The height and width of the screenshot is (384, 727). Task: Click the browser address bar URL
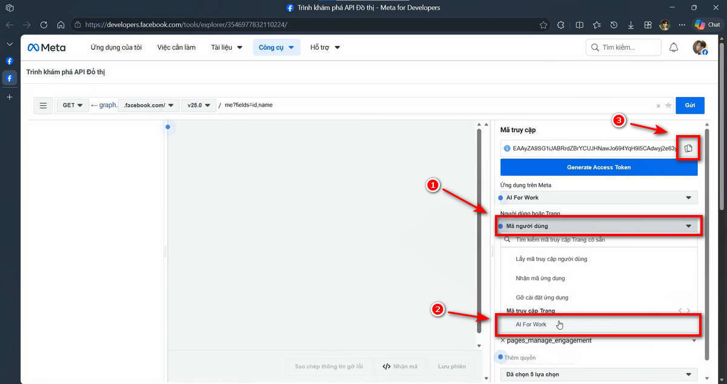tap(186, 25)
